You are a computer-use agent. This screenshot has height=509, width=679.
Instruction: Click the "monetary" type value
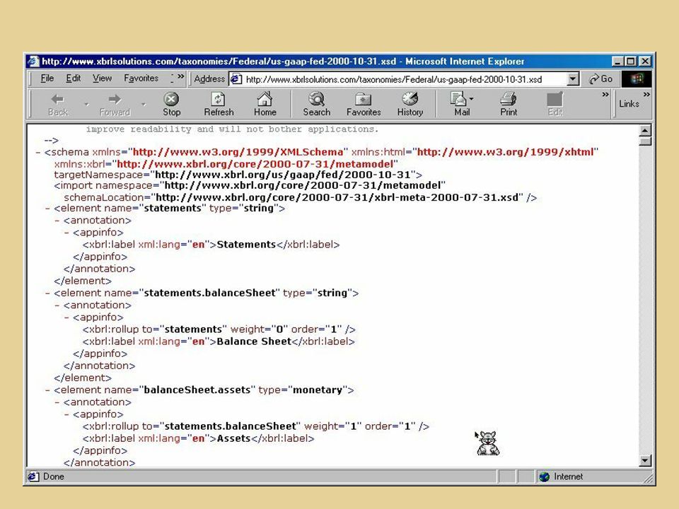tap(318, 390)
